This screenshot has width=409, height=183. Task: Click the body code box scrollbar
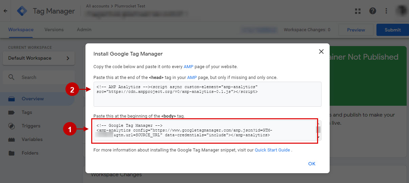click(x=318, y=130)
